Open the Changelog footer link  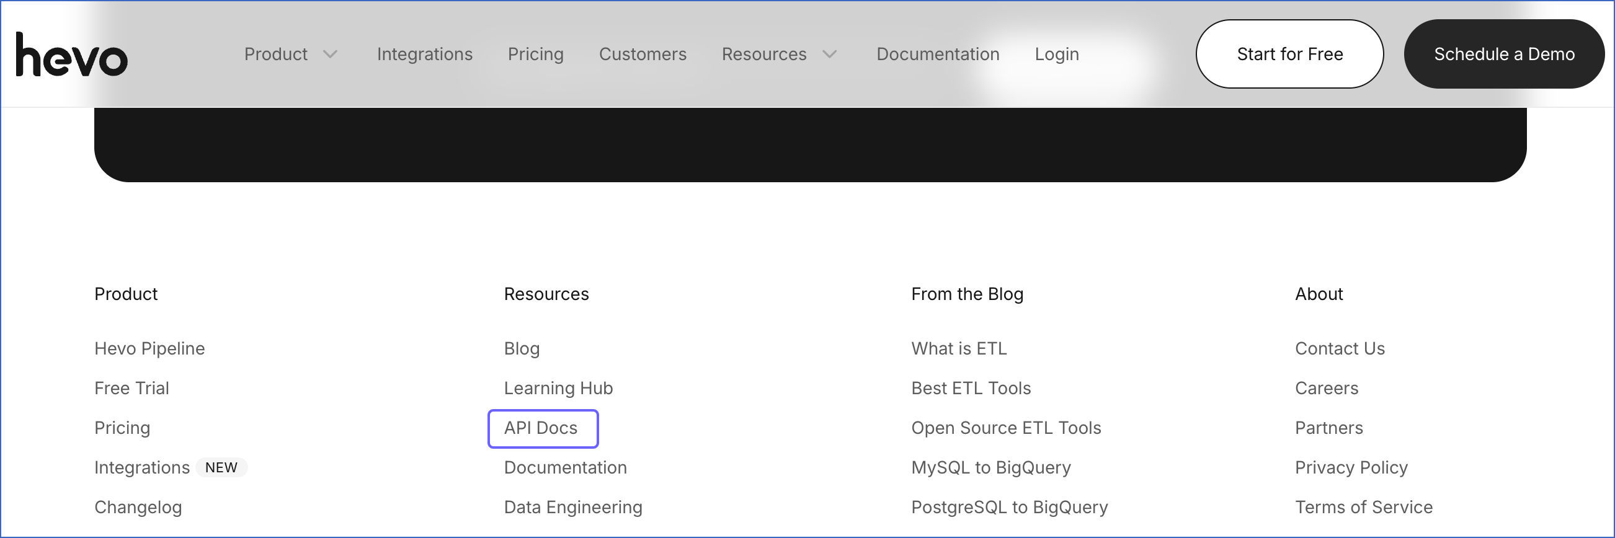pyautogui.click(x=138, y=506)
